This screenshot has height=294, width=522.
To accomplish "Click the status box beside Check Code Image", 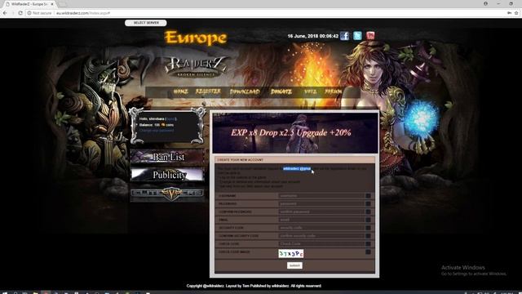I will click(x=368, y=252).
